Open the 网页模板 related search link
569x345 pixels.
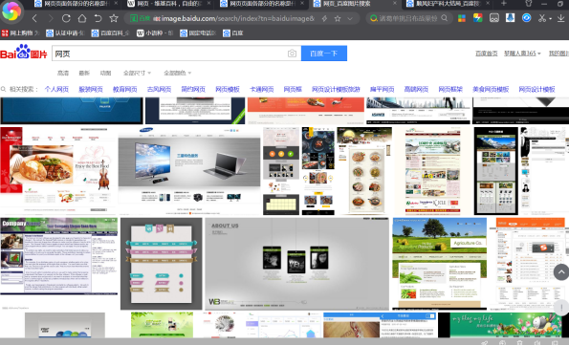point(228,89)
